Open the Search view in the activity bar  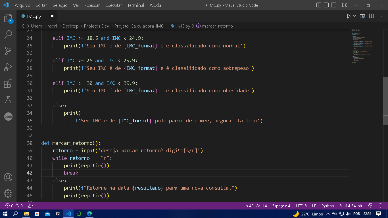point(8,35)
